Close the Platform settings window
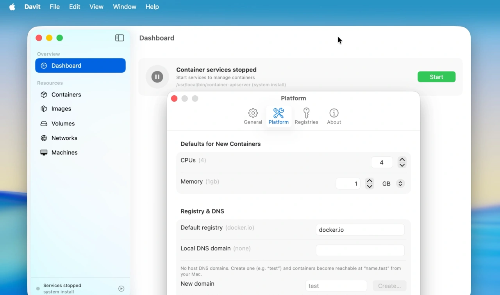 coord(174,98)
